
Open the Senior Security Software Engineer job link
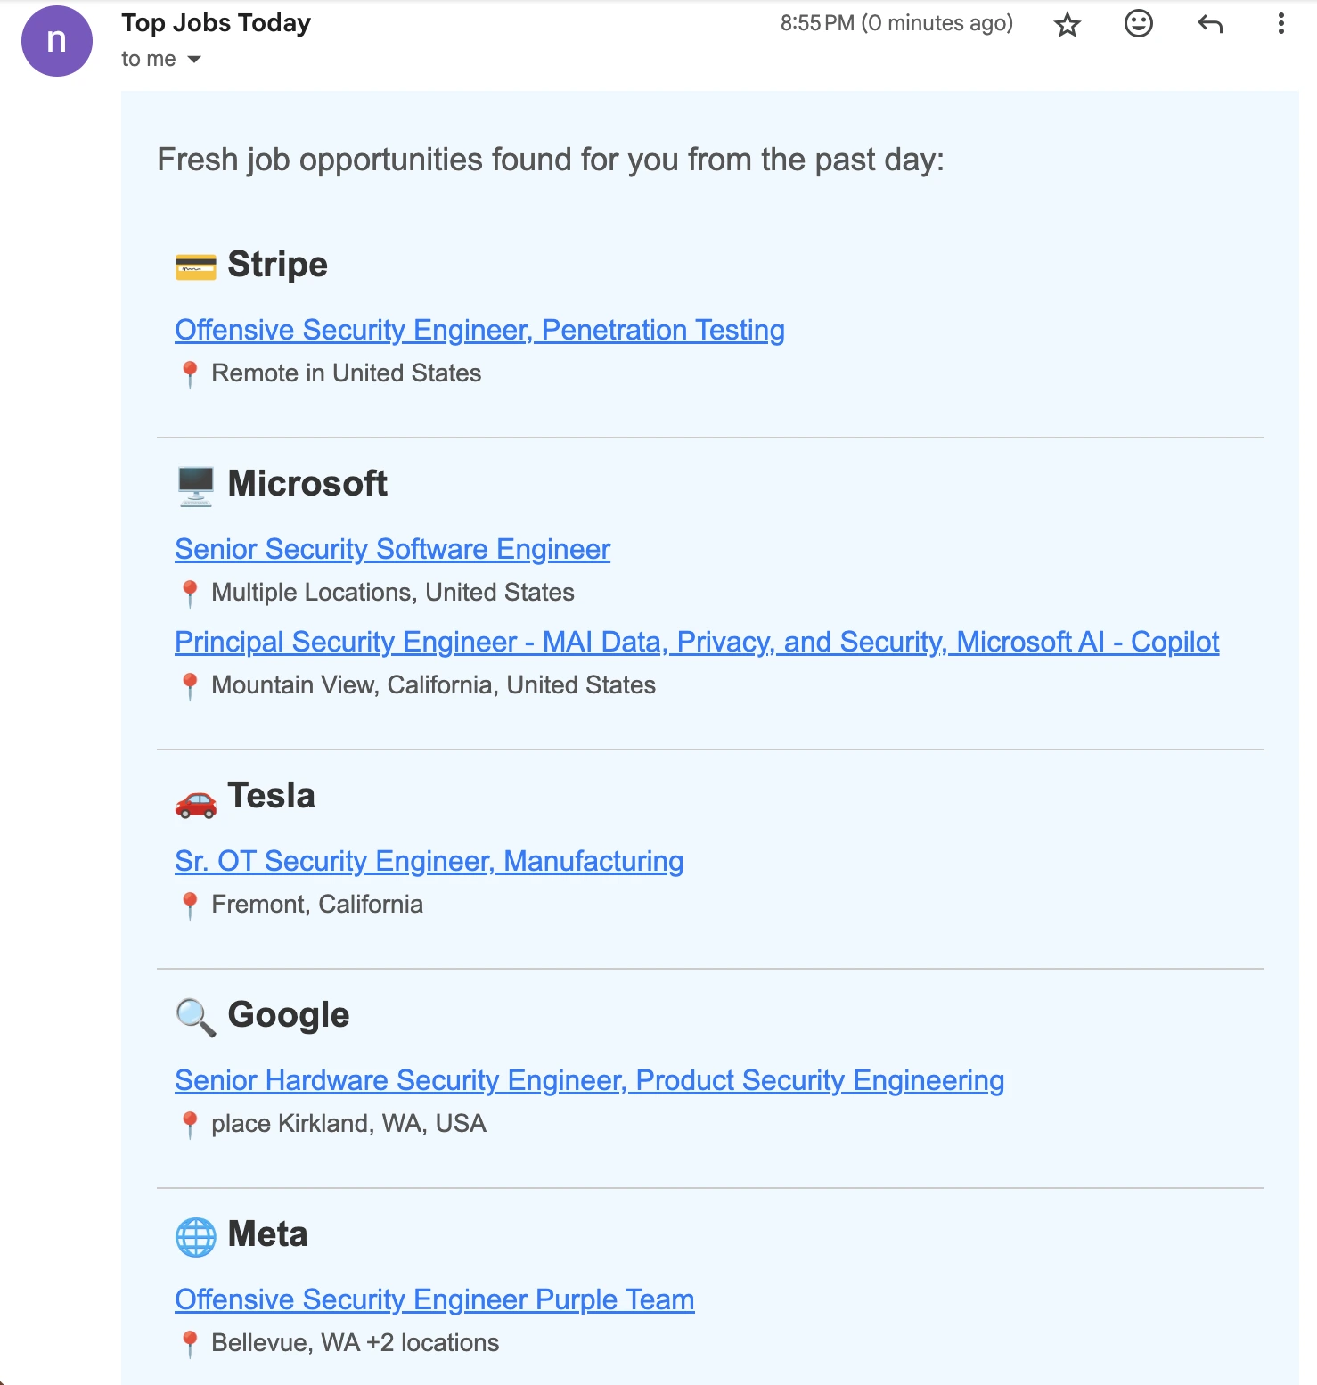(x=392, y=549)
